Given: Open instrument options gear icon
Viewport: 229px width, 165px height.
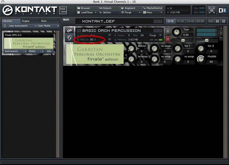Looking at the screenshot, I should (x=69, y=31).
